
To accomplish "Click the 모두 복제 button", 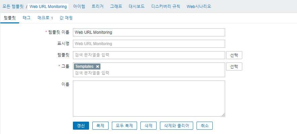I will coord(125,126).
